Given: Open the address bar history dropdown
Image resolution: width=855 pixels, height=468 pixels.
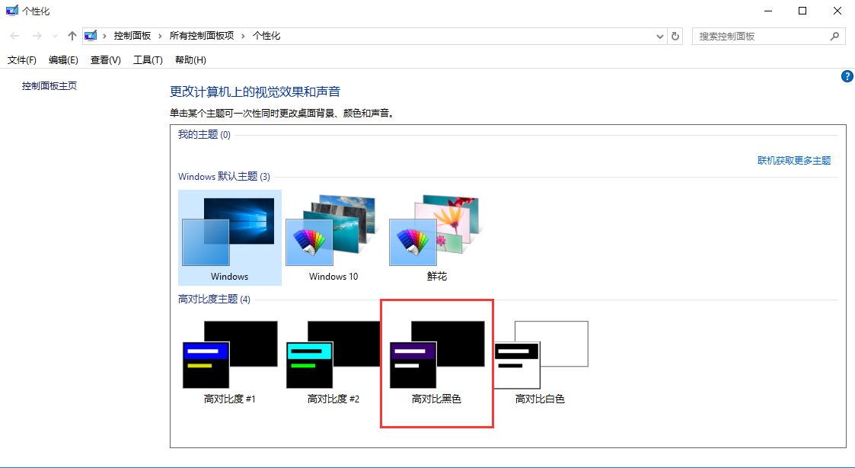Looking at the screenshot, I should 660,37.
